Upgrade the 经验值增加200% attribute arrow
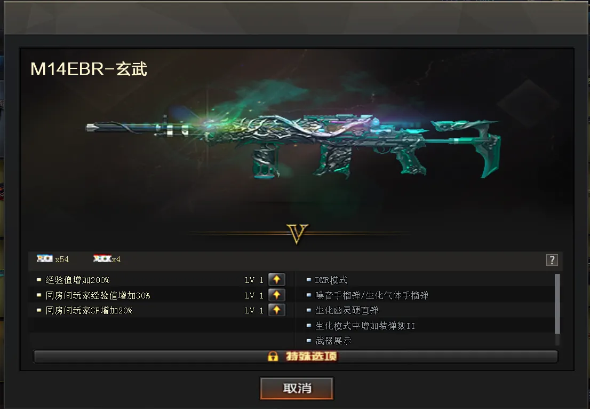Image resolution: width=590 pixels, height=409 pixels. coord(276,279)
